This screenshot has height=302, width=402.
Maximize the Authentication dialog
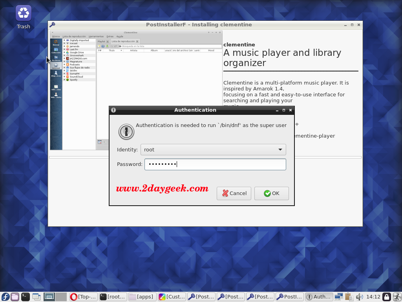point(284,110)
